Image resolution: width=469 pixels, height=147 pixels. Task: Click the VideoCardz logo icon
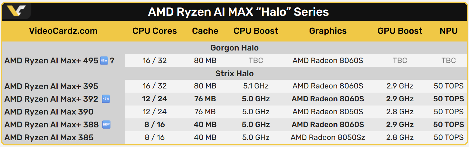pos(15,11)
